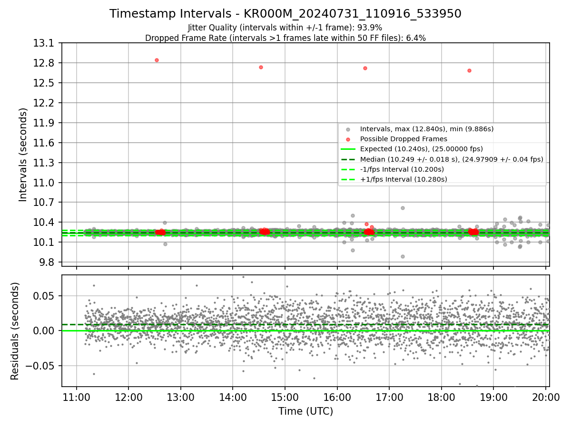Click the red outlier point above 14:30
The width and height of the screenshot is (571, 428).
tap(261, 67)
